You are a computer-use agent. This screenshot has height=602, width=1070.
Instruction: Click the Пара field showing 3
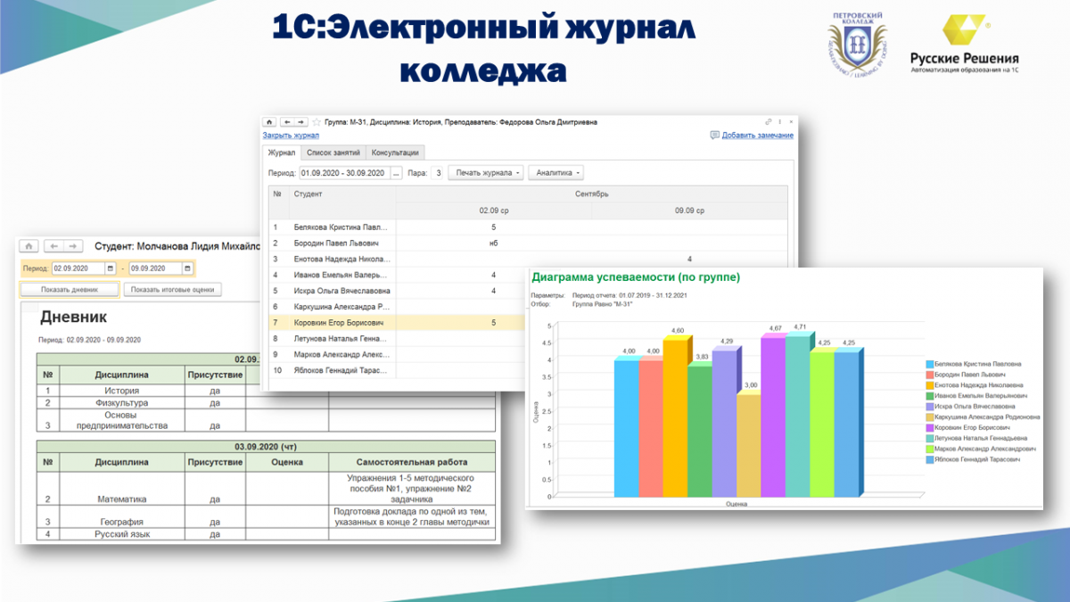point(438,172)
